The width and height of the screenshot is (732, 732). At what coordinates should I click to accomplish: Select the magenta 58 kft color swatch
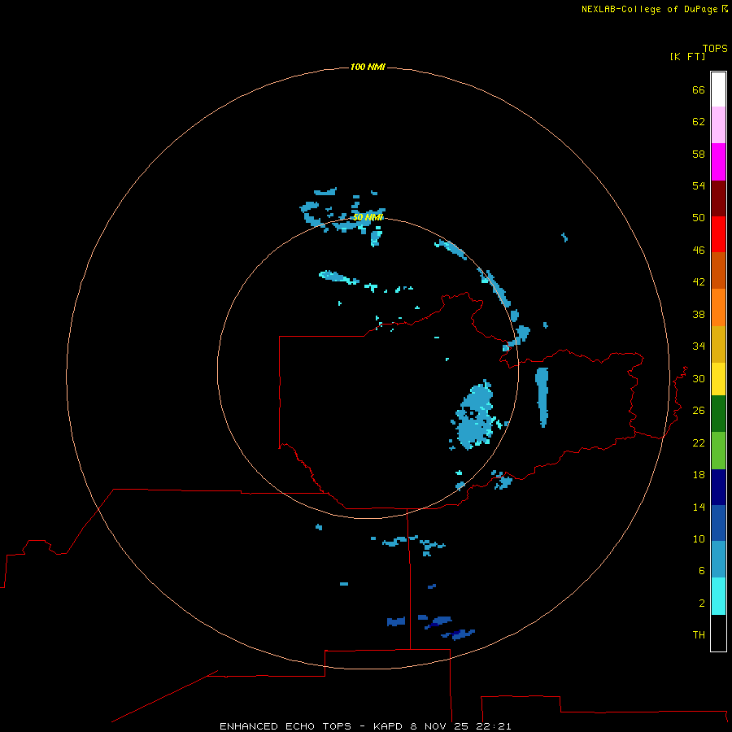pyautogui.click(x=718, y=162)
